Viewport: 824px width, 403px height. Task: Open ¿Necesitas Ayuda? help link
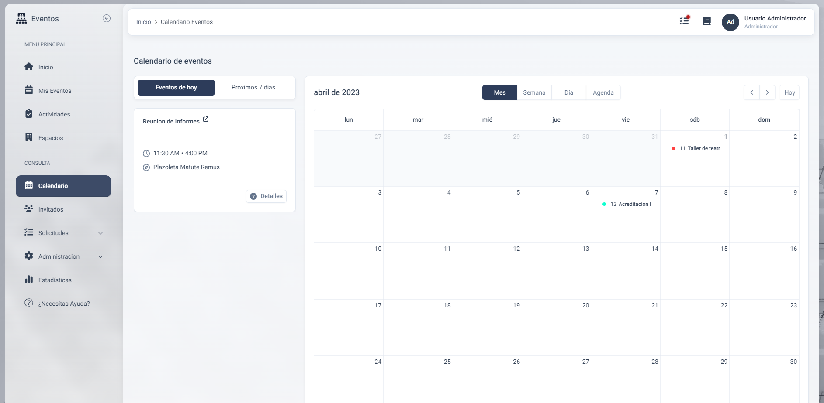[63, 303]
